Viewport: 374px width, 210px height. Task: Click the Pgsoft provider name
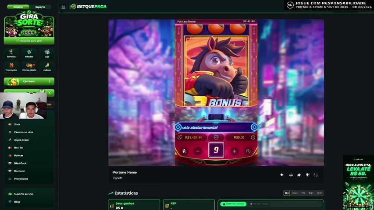point(118,178)
